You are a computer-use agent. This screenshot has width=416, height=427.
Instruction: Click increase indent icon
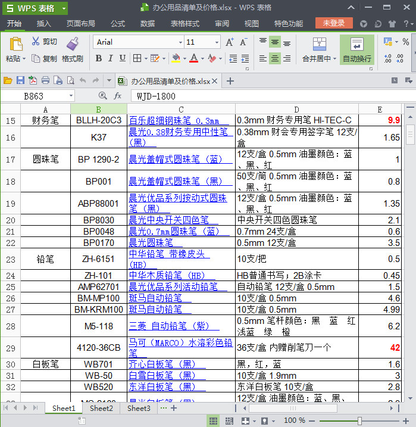[x=245, y=58]
